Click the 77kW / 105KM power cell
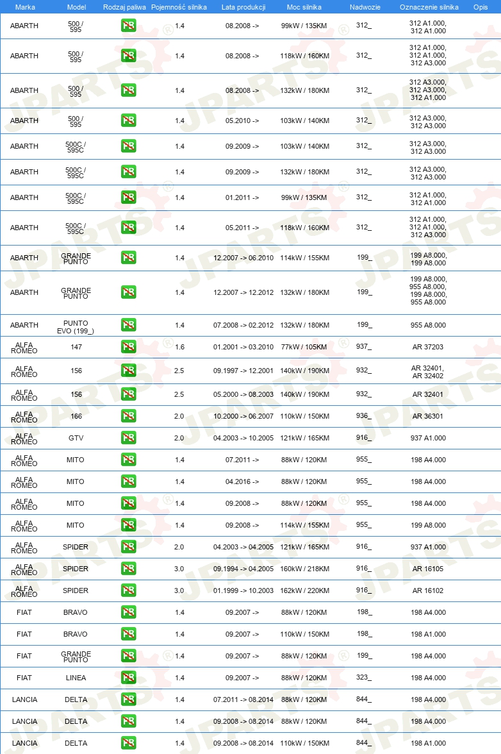This screenshot has width=501, height=754. pos(304,347)
